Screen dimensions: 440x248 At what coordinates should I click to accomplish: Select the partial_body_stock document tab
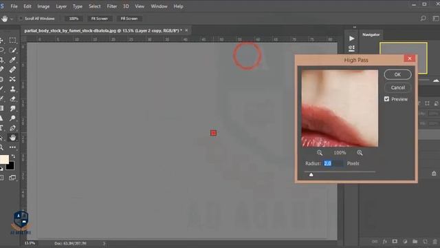[x=103, y=30]
